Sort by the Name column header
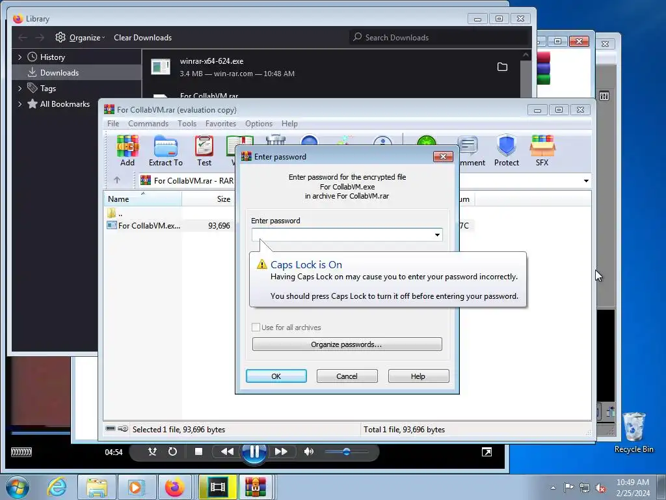 click(x=142, y=199)
